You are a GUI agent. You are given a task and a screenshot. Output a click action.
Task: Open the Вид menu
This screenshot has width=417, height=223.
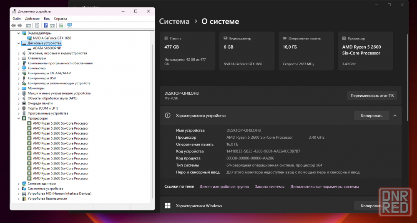tap(47, 19)
